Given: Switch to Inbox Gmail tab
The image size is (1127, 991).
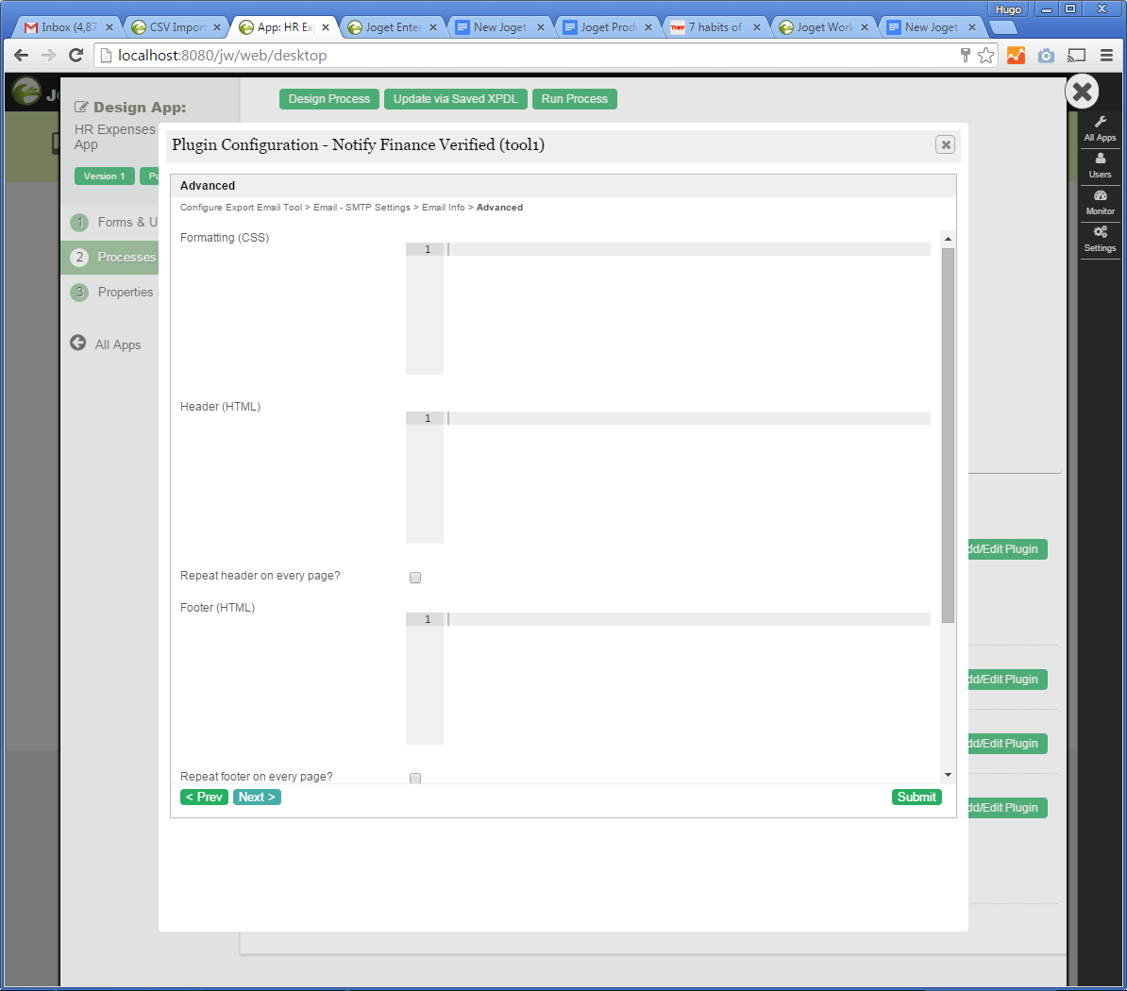Looking at the screenshot, I should pos(69,27).
